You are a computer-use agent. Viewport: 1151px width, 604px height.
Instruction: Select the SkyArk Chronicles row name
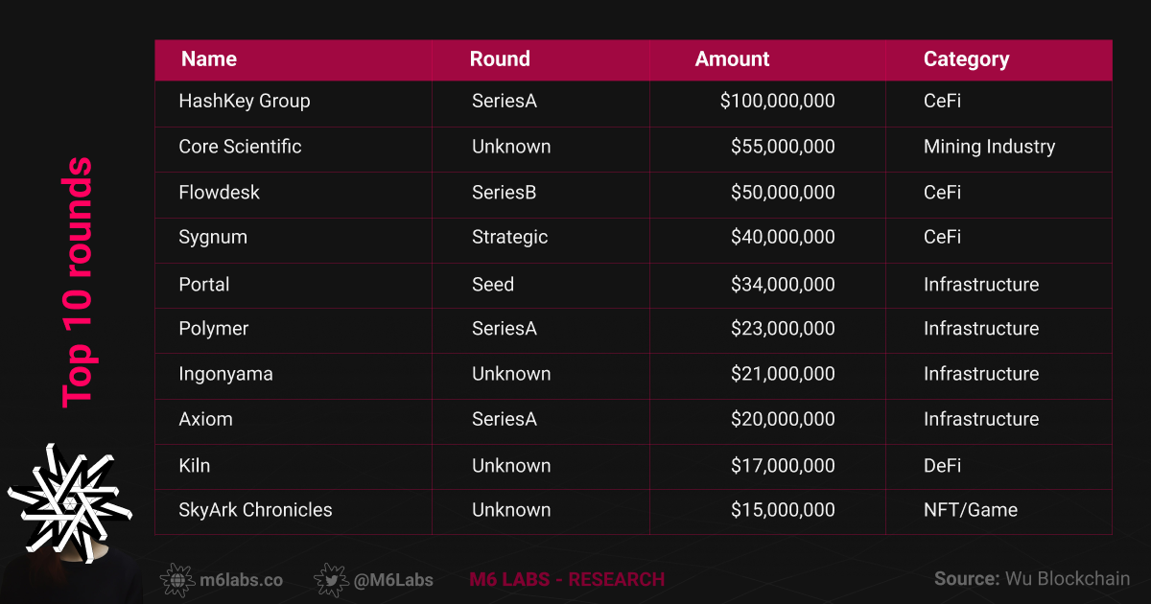pos(255,510)
